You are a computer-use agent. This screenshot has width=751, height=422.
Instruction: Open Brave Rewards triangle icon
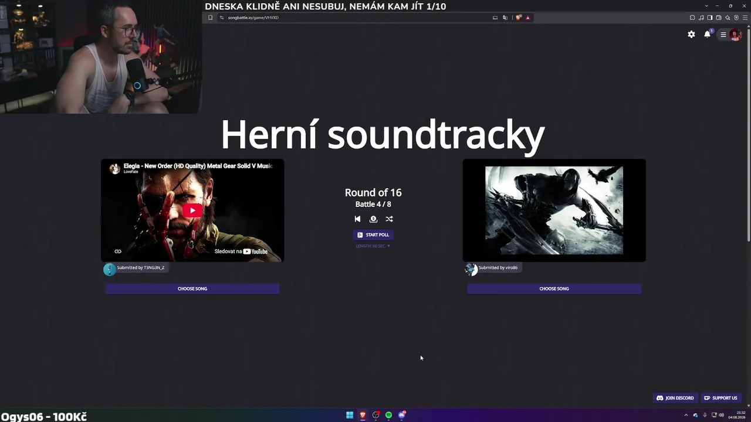pos(527,18)
